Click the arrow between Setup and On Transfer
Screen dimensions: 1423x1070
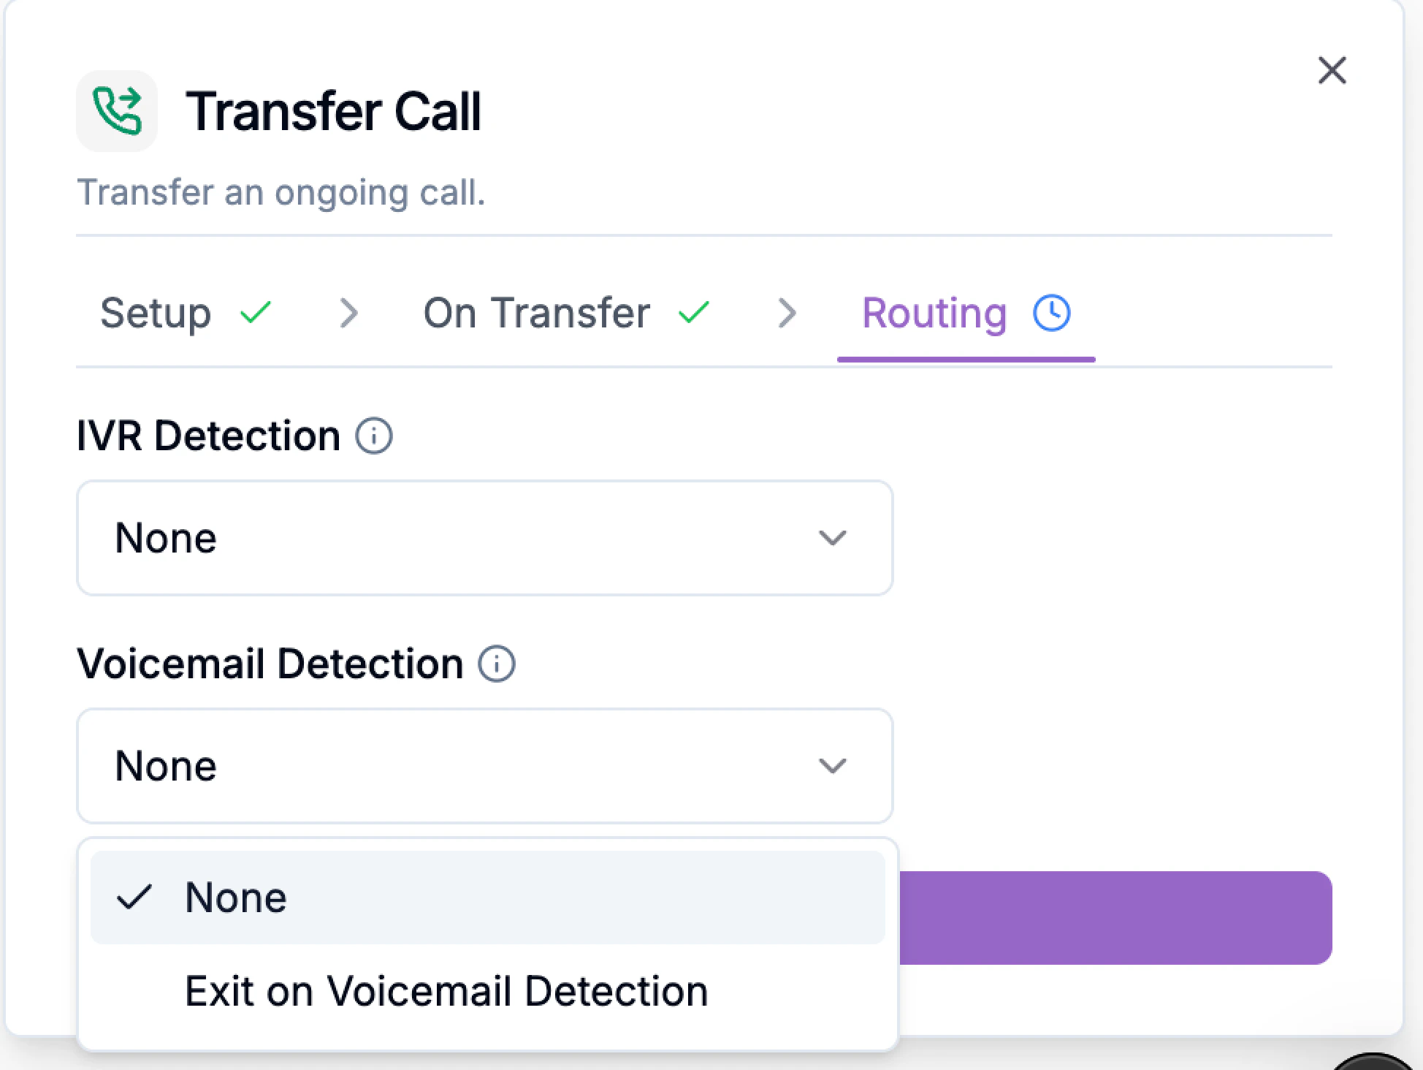(x=349, y=313)
